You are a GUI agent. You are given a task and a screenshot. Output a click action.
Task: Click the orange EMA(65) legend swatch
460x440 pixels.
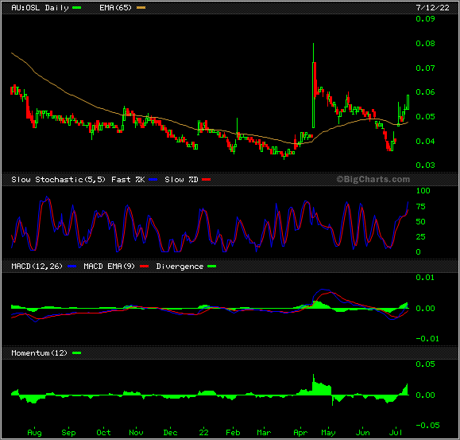(x=141, y=8)
